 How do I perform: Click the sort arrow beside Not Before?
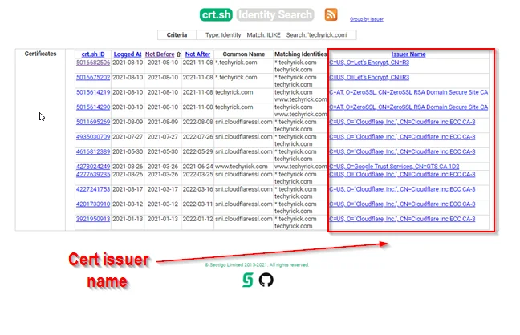[x=178, y=54]
